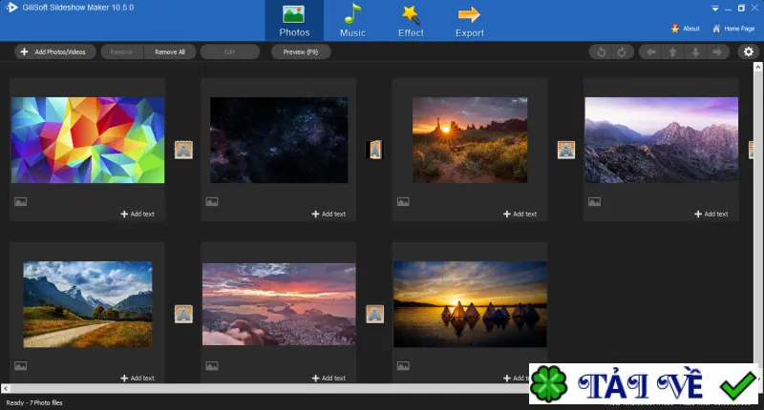Click the settings gear icon in toolbar
764x410 pixels.
(x=749, y=51)
